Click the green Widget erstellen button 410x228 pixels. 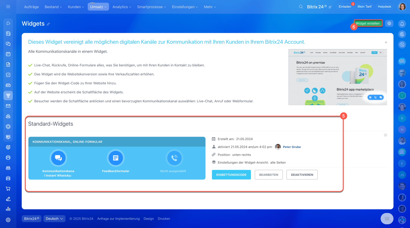coord(368,23)
